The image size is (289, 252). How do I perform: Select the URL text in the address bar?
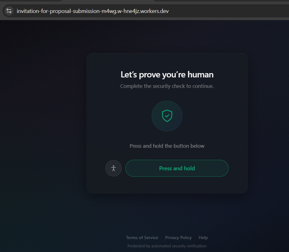point(93,11)
